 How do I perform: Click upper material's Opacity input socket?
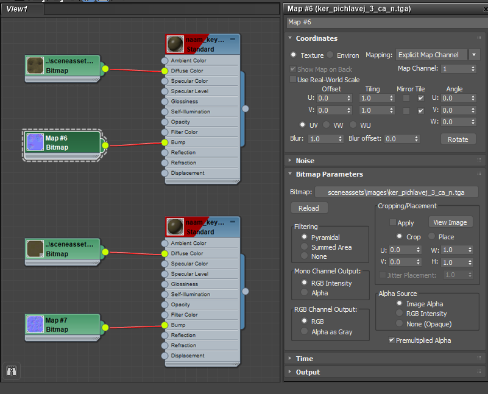[164, 122]
